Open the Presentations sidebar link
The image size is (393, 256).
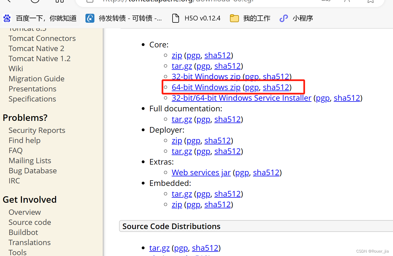32,89
